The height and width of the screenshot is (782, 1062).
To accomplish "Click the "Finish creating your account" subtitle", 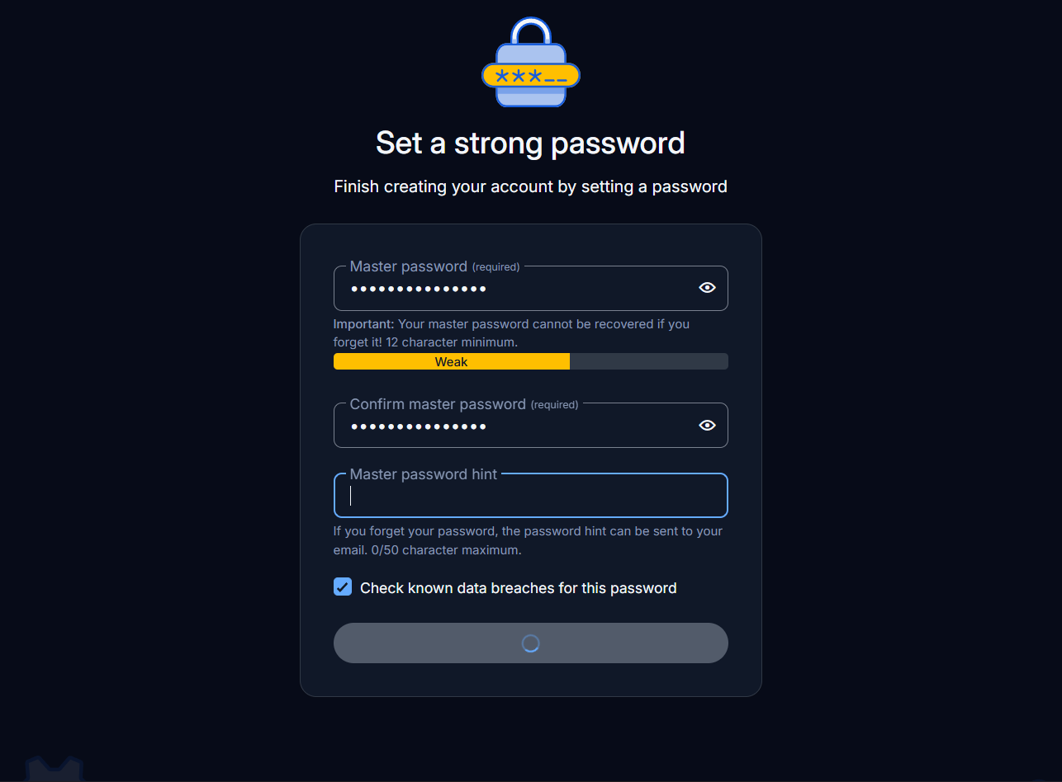I will pos(530,186).
